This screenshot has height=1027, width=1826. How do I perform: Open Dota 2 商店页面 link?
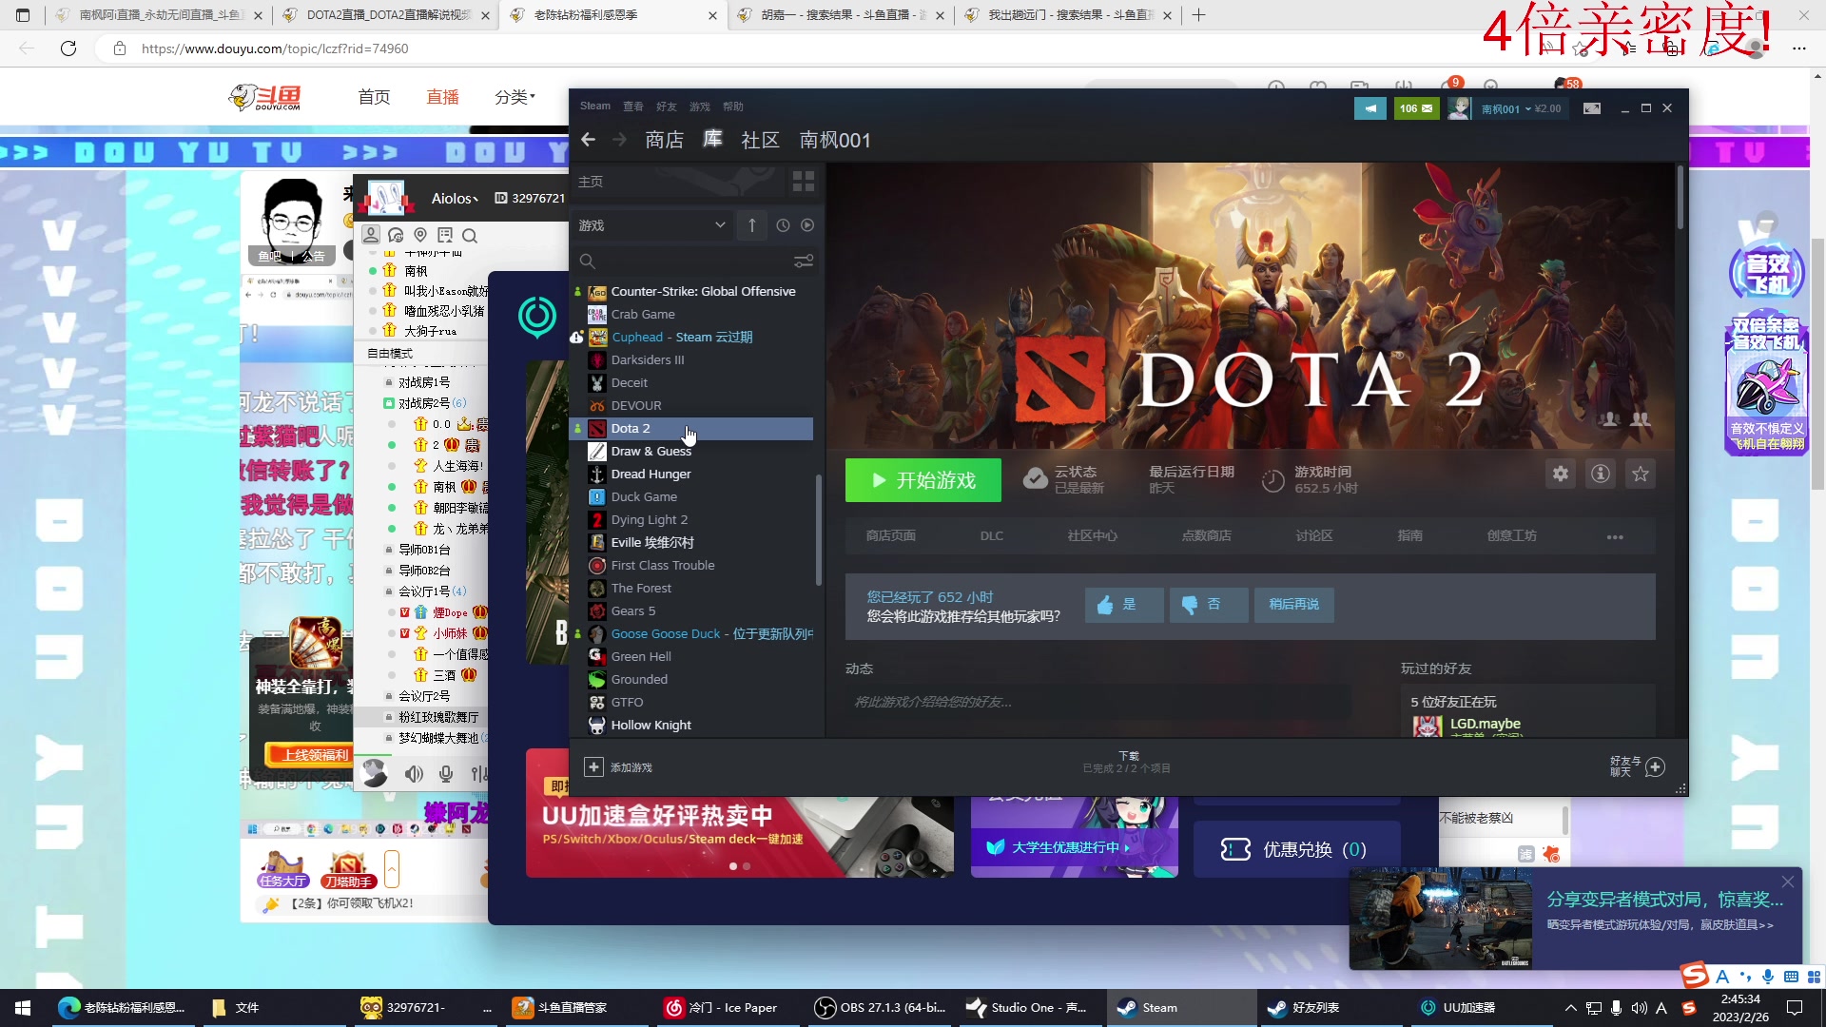[890, 536]
